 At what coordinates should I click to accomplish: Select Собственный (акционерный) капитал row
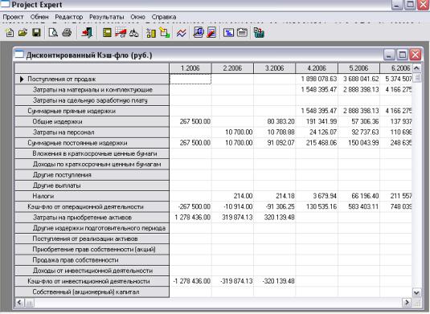click(92, 292)
